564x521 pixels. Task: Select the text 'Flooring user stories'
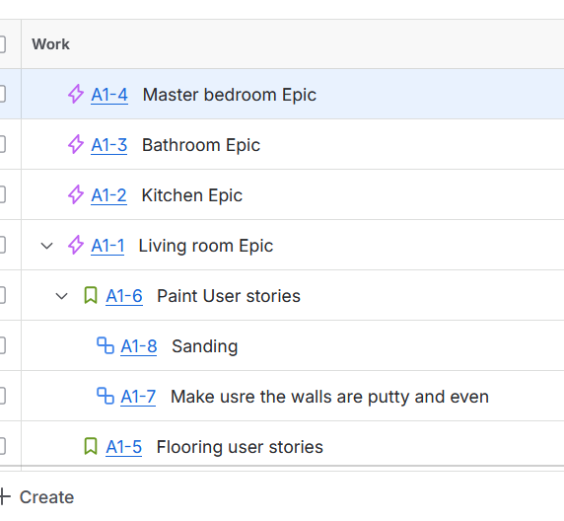[240, 447]
